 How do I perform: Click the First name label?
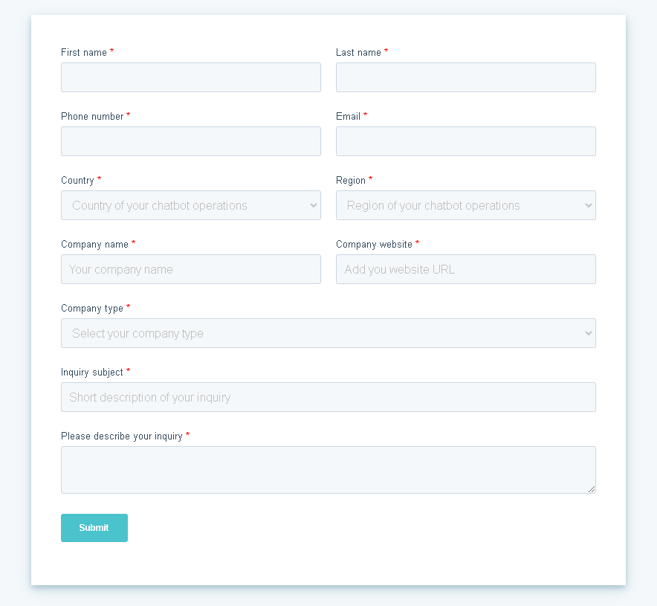[x=84, y=53]
